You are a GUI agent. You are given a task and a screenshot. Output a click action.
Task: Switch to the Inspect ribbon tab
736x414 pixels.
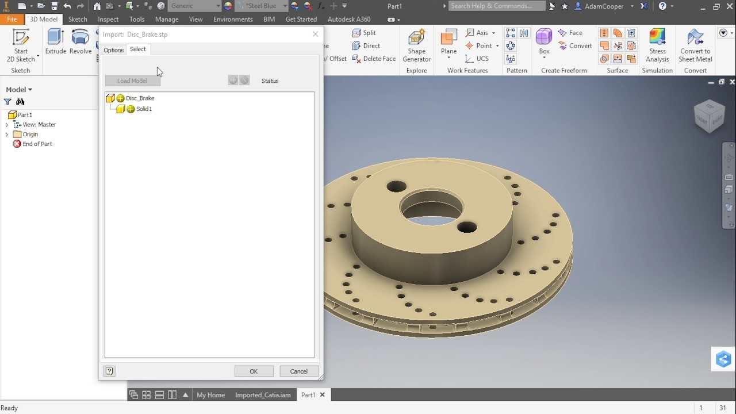pos(108,19)
